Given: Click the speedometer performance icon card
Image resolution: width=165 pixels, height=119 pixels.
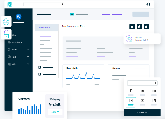Looking at the screenshot, I should [x=6, y=22].
